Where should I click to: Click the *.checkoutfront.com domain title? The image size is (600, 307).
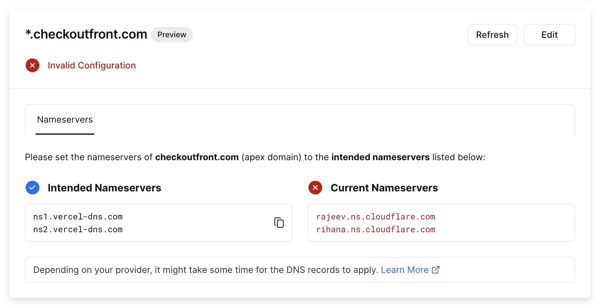tap(86, 34)
